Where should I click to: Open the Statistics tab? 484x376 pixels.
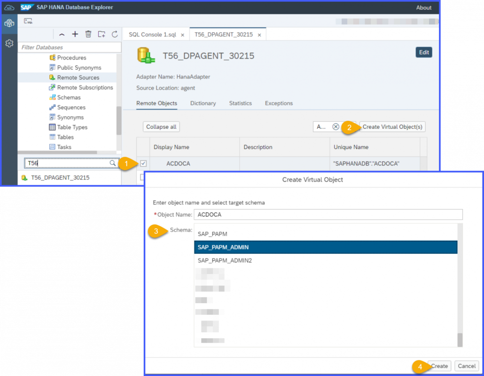click(240, 103)
